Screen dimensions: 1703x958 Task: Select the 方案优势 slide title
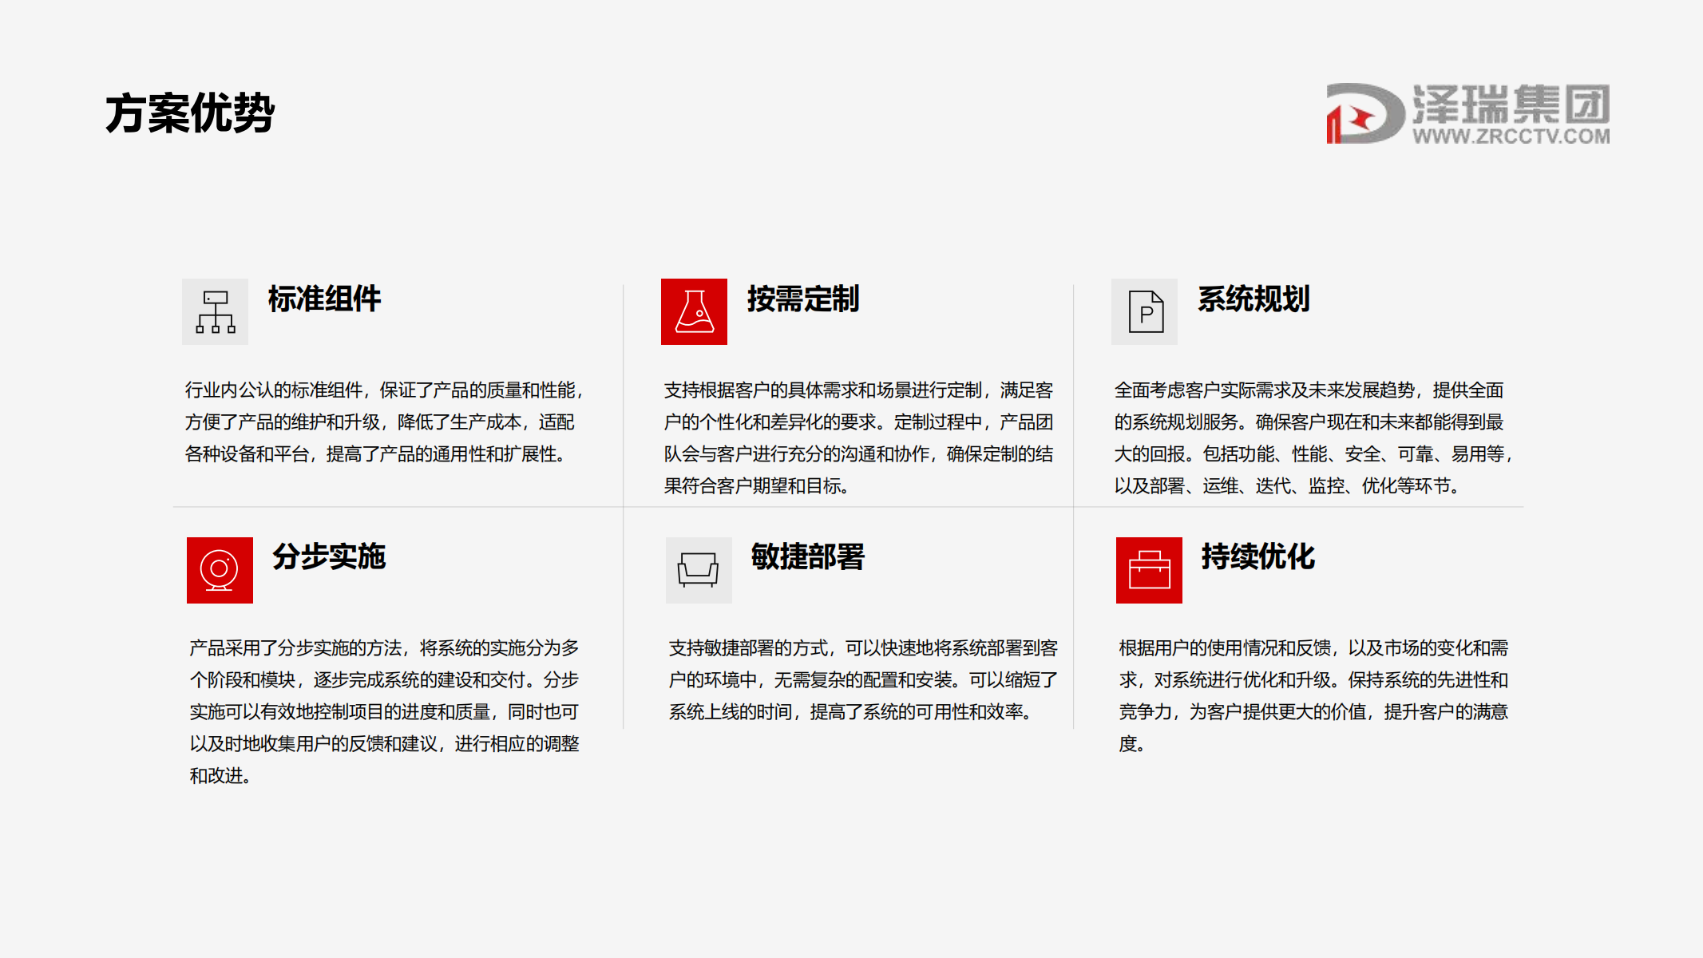tap(190, 113)
